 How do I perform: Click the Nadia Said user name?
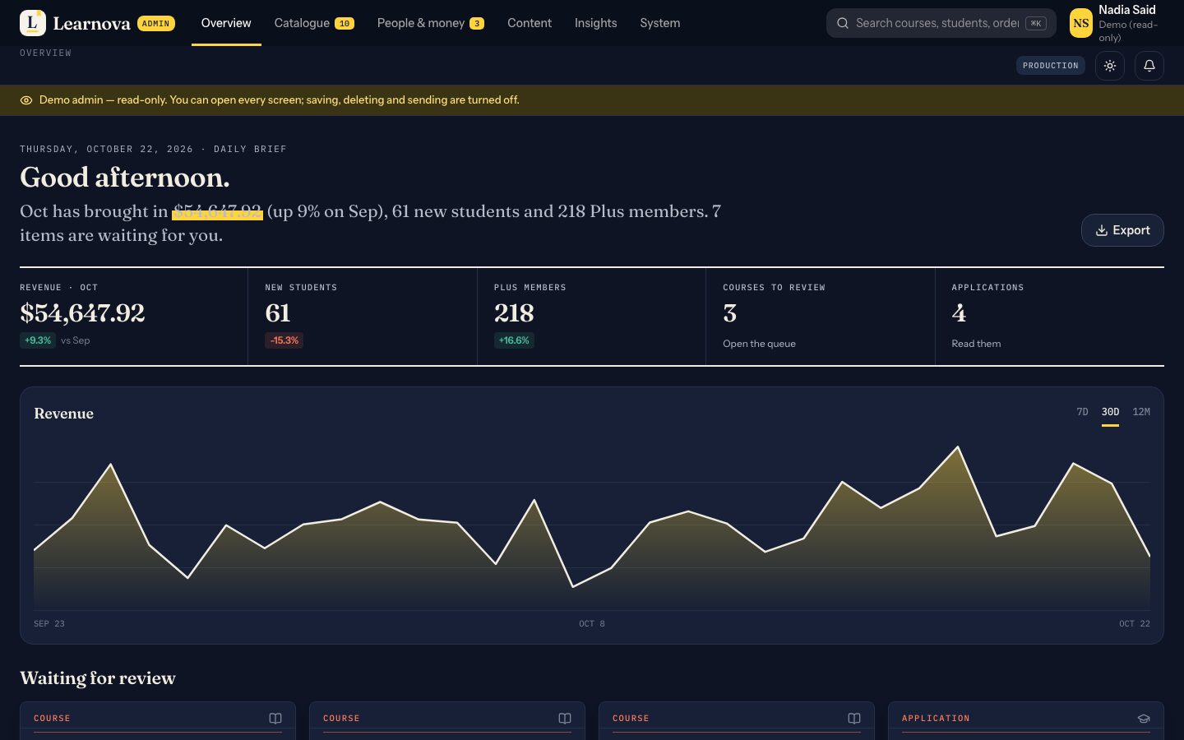(1127, 10)
